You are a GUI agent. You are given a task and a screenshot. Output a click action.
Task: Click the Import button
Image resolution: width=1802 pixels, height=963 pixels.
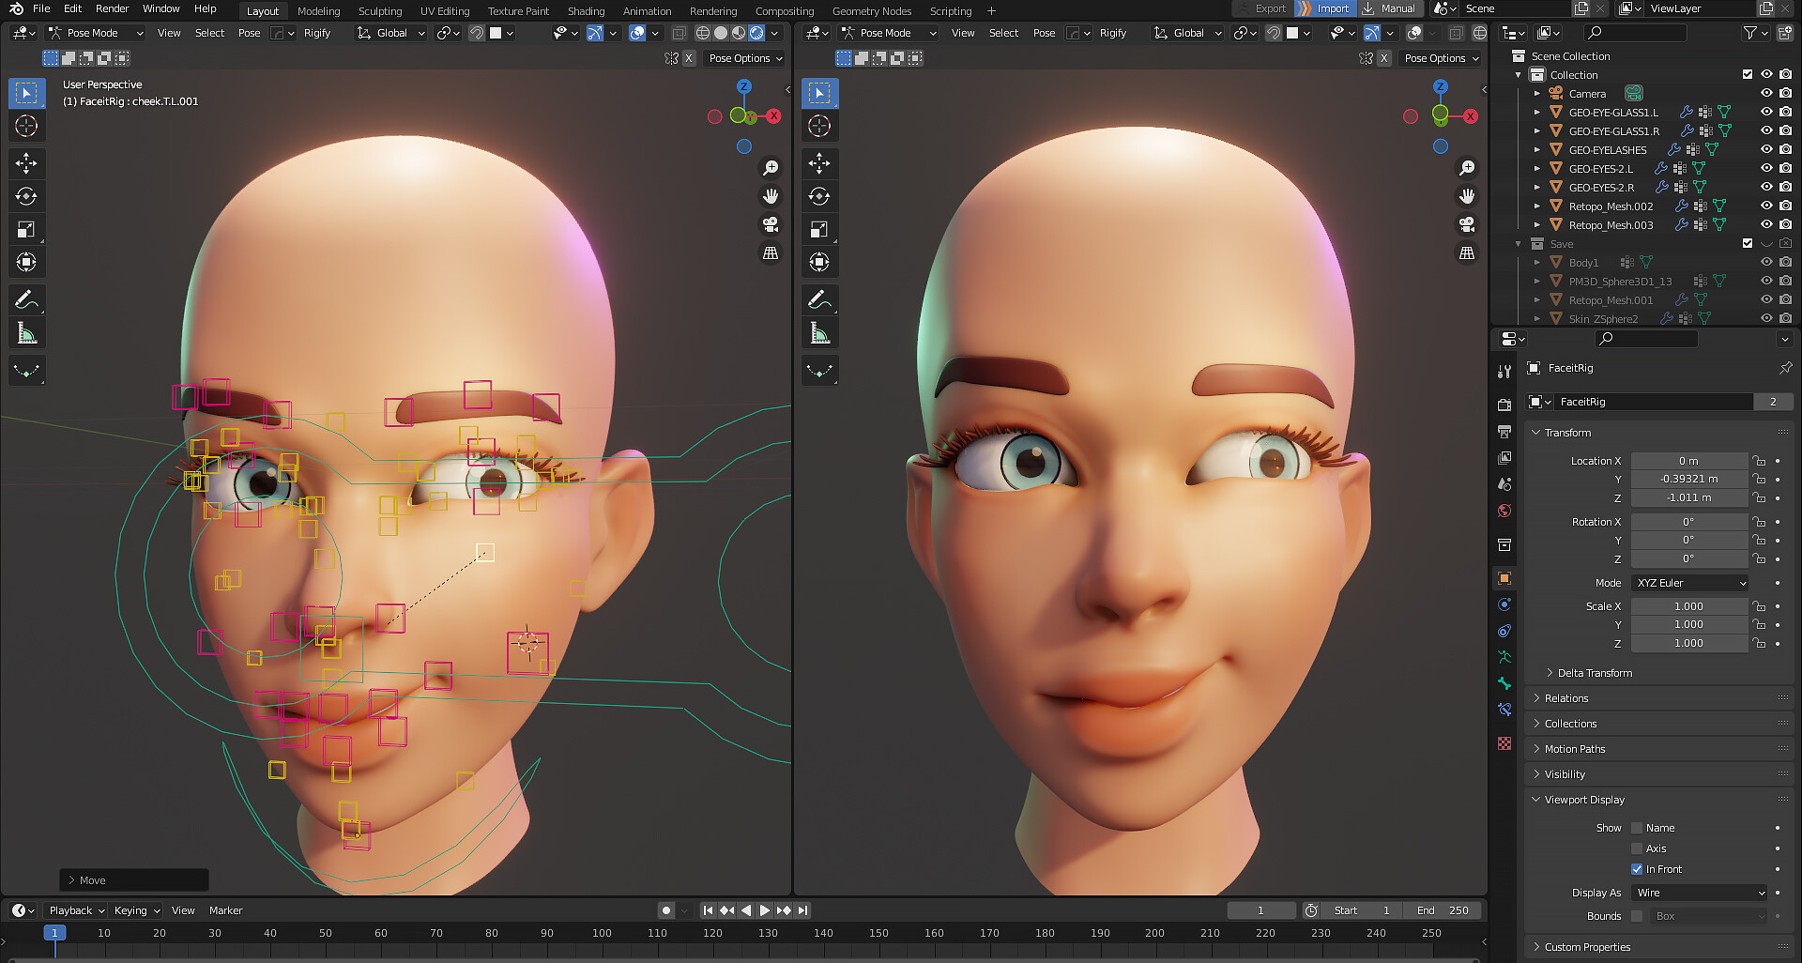(x=1324, y=8)
